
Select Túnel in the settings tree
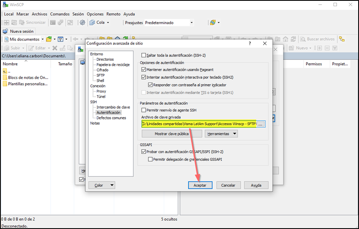coord(101,96)
